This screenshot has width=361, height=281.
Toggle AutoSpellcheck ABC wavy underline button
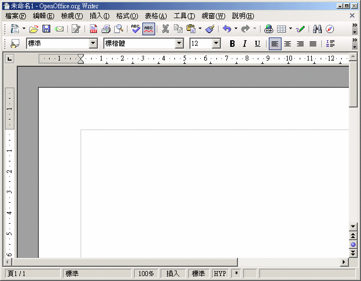pyautogui.click(x=148, y=29)
